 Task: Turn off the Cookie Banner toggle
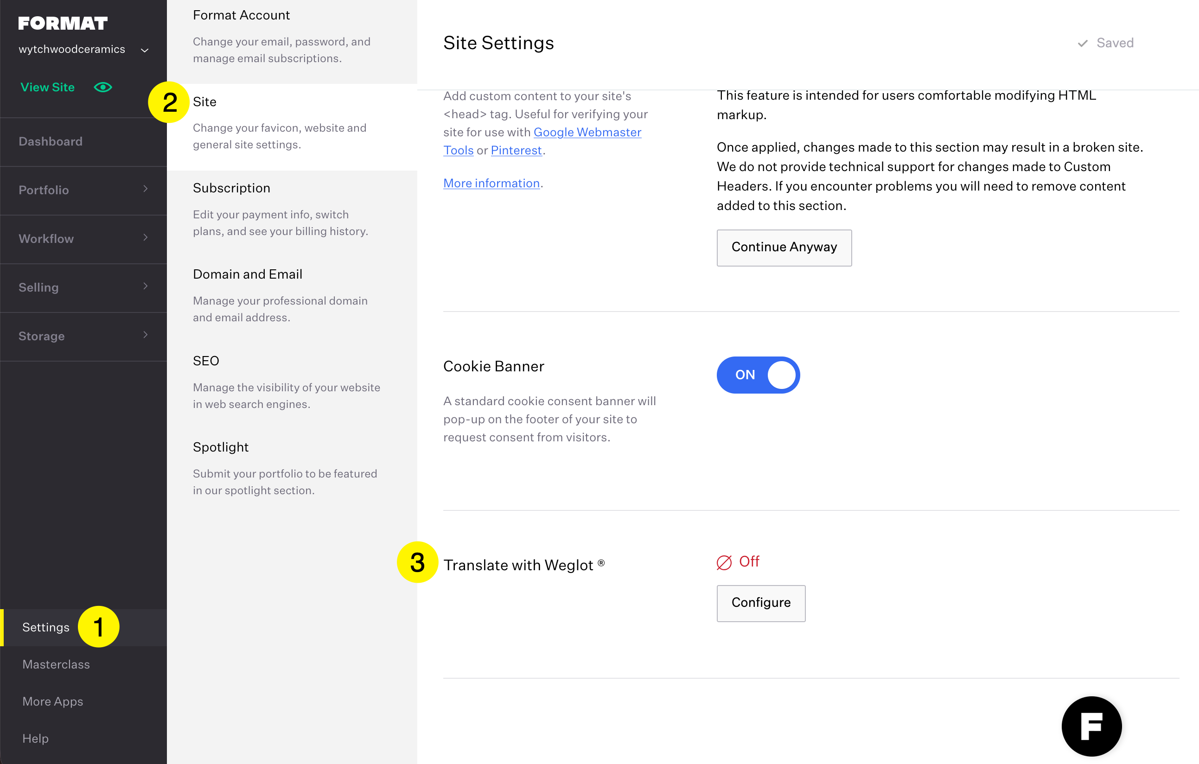[758, 375]
